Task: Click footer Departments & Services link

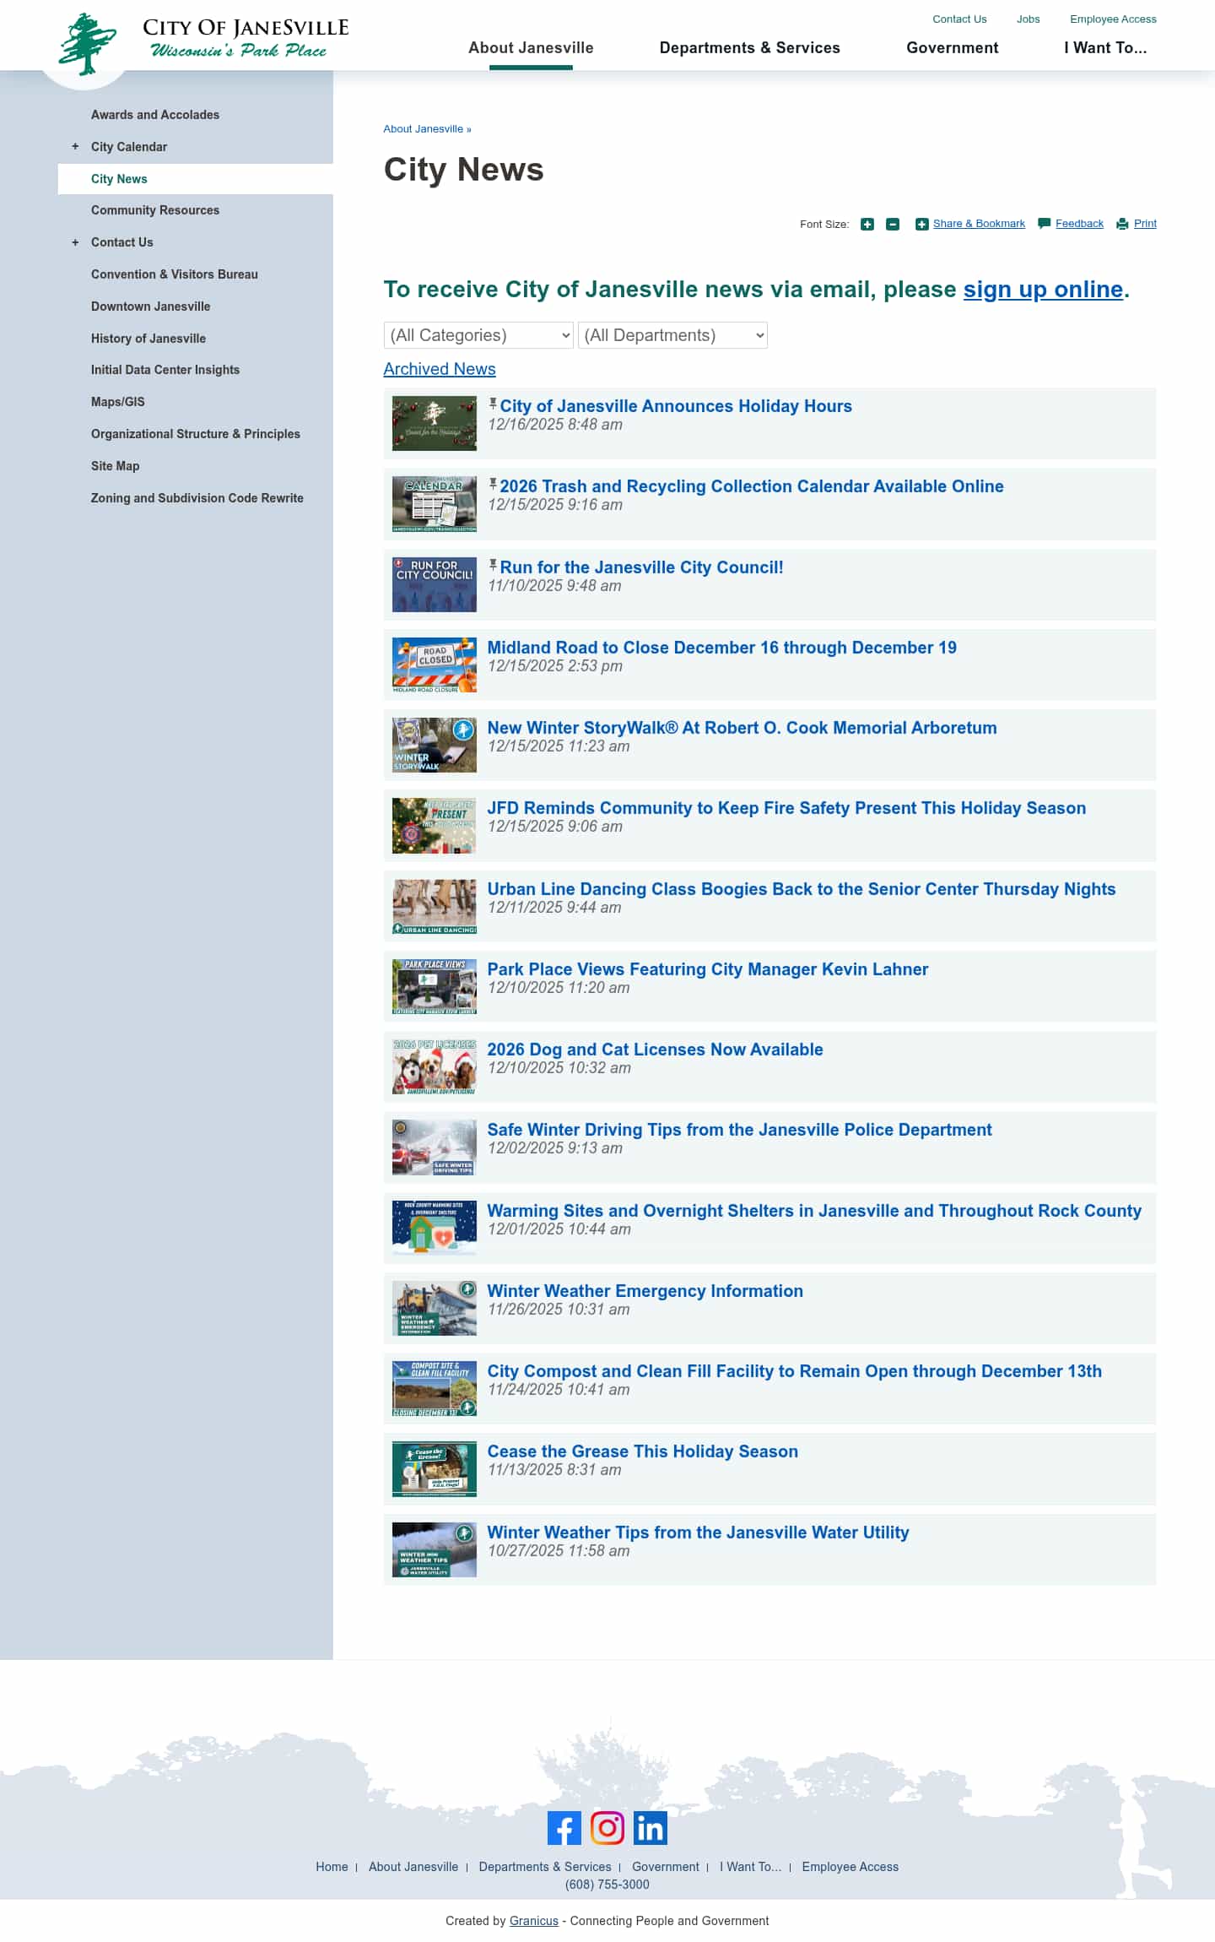Action: pyautogui.click(x=545, y=1867)
